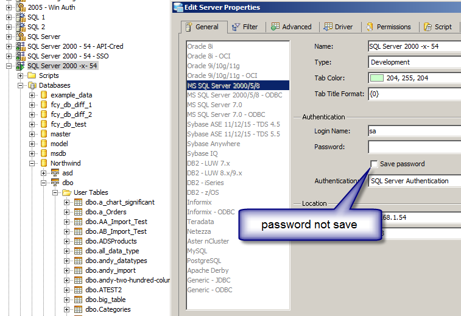Expand the example_data database
461x316 pixels.
pyautogui.click(x=32, y=95)
